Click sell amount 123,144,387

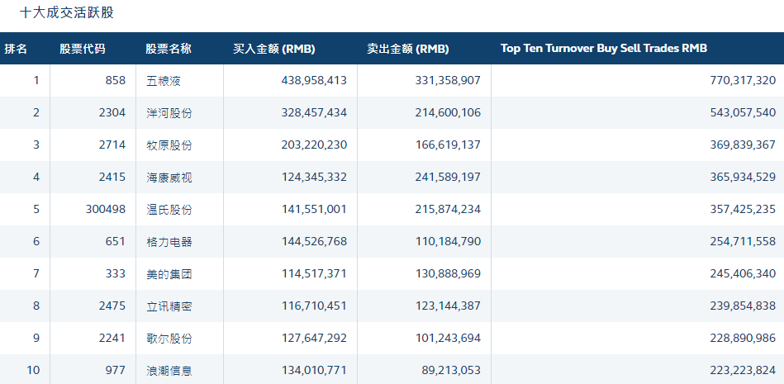click(x=448, y=306)
